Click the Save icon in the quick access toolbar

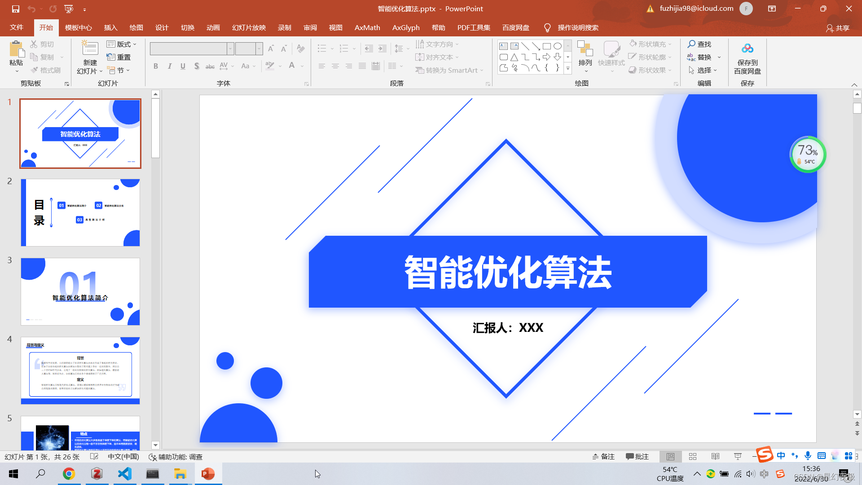(x=15, y=9)
